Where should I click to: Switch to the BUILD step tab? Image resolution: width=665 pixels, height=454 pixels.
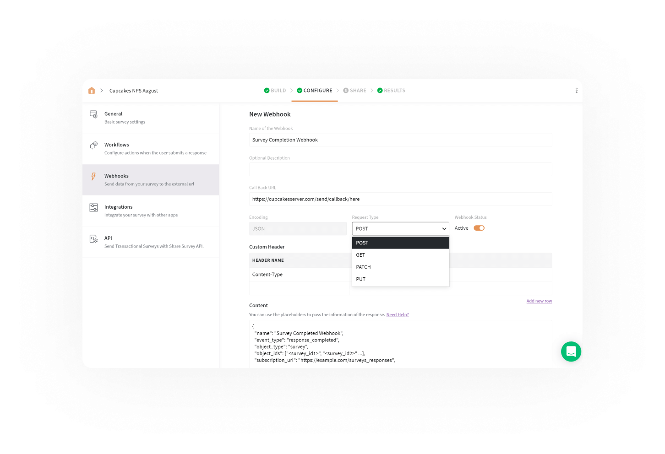tap(275, 91)
